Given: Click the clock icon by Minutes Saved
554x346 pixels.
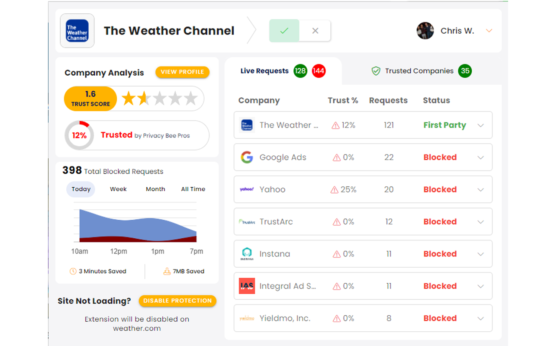Looking at the screenshot, I should [x=73, y=271].
